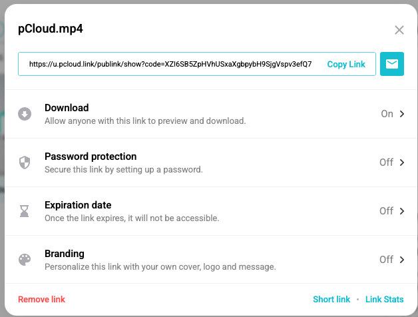
Task: Toggle Password protection Off status
Action: click(386, 162)
